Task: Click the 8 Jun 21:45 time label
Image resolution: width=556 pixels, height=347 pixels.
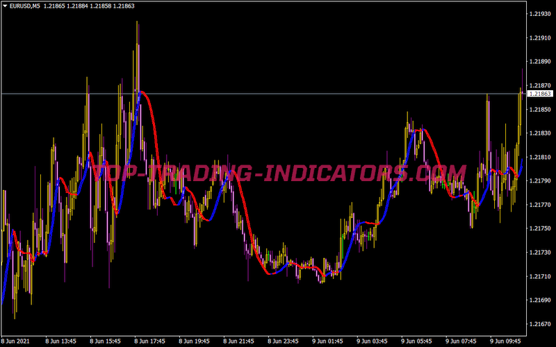Action: [x=238, y=341]
